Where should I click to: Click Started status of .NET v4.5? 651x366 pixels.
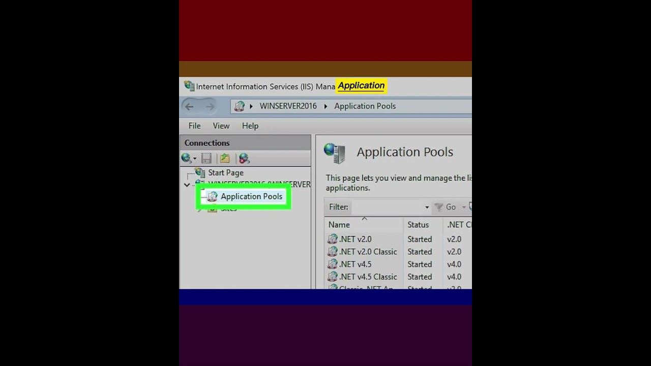point(420,264)
